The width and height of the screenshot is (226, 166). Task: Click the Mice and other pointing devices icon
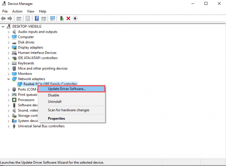coord(14,68)
